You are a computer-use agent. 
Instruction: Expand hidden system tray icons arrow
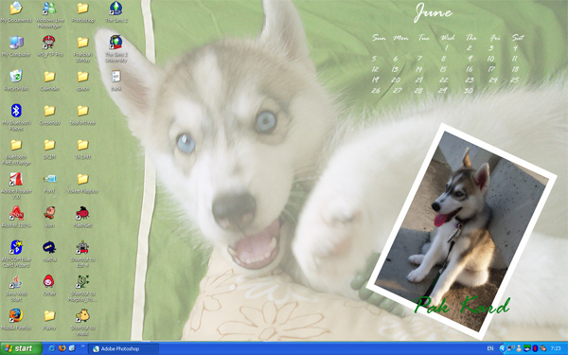[502, 348]
